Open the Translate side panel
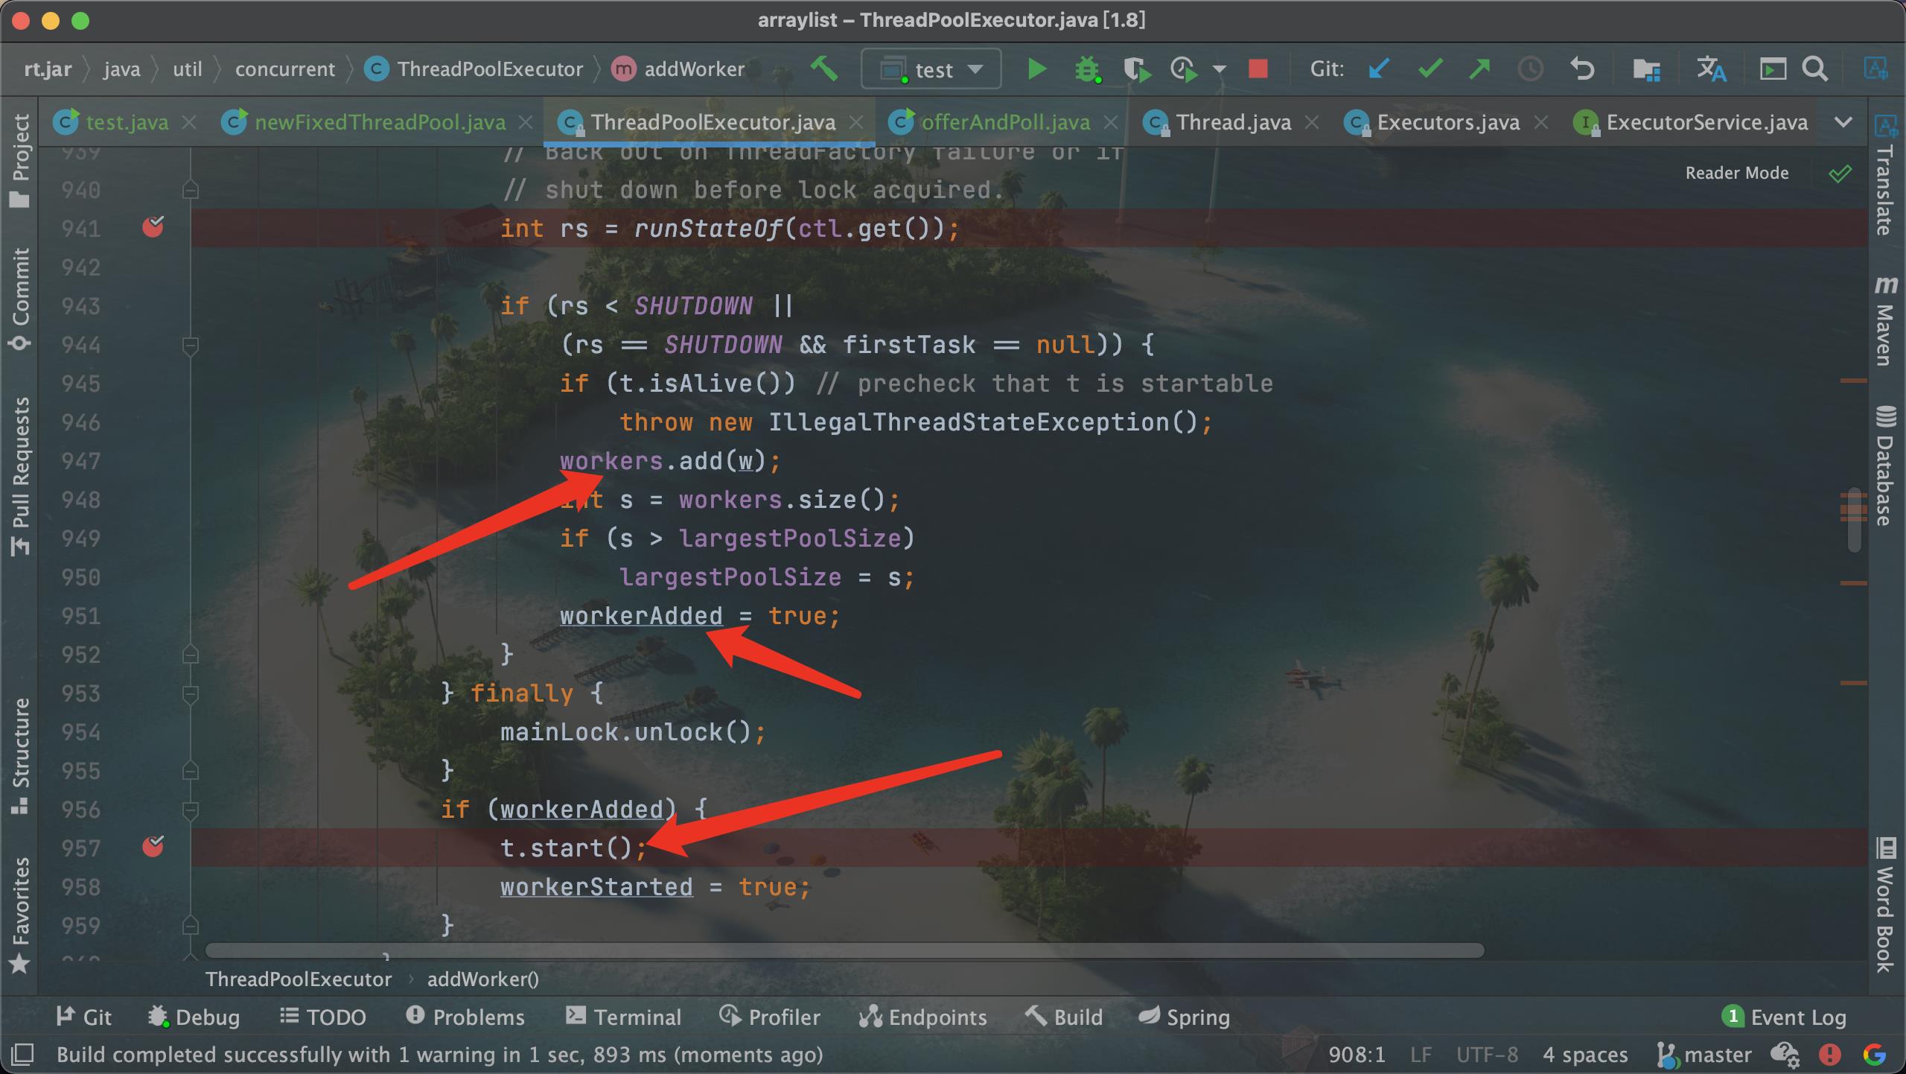 [x=1885, y=176]
